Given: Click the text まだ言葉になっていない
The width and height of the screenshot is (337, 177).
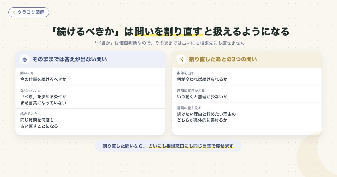Looking at the screenshot, I should 43,103.
